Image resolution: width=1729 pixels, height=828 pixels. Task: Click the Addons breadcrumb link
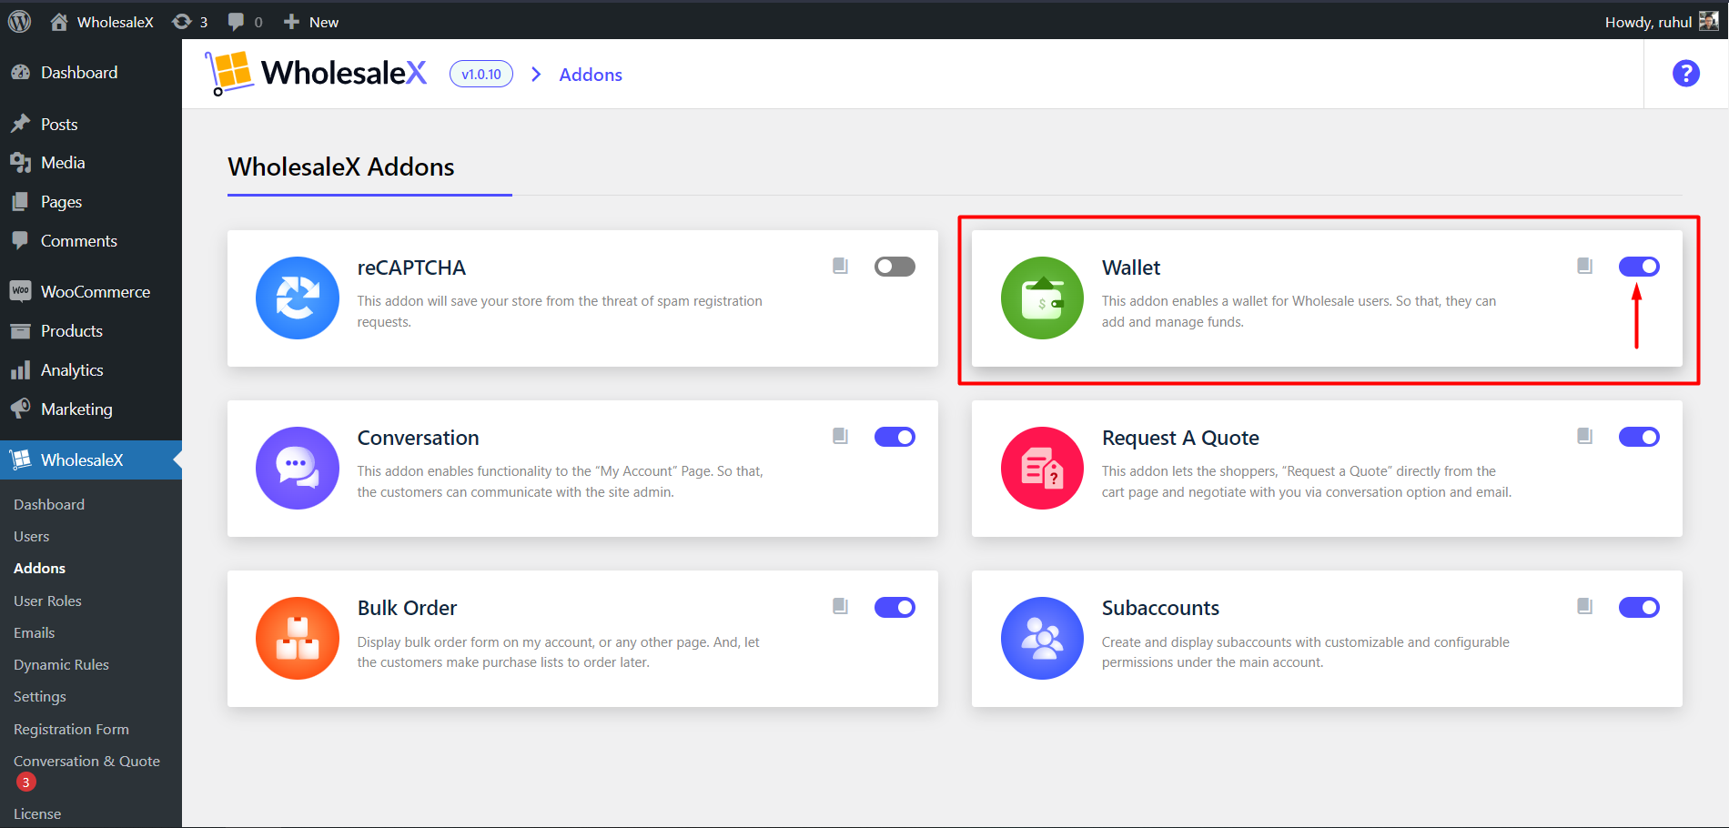coord(591,75)
